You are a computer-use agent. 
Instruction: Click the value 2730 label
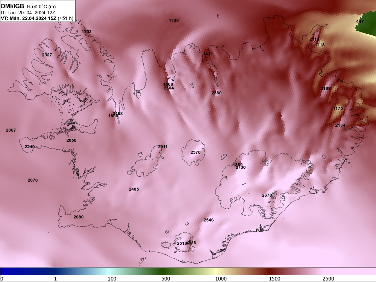[241, 167]
